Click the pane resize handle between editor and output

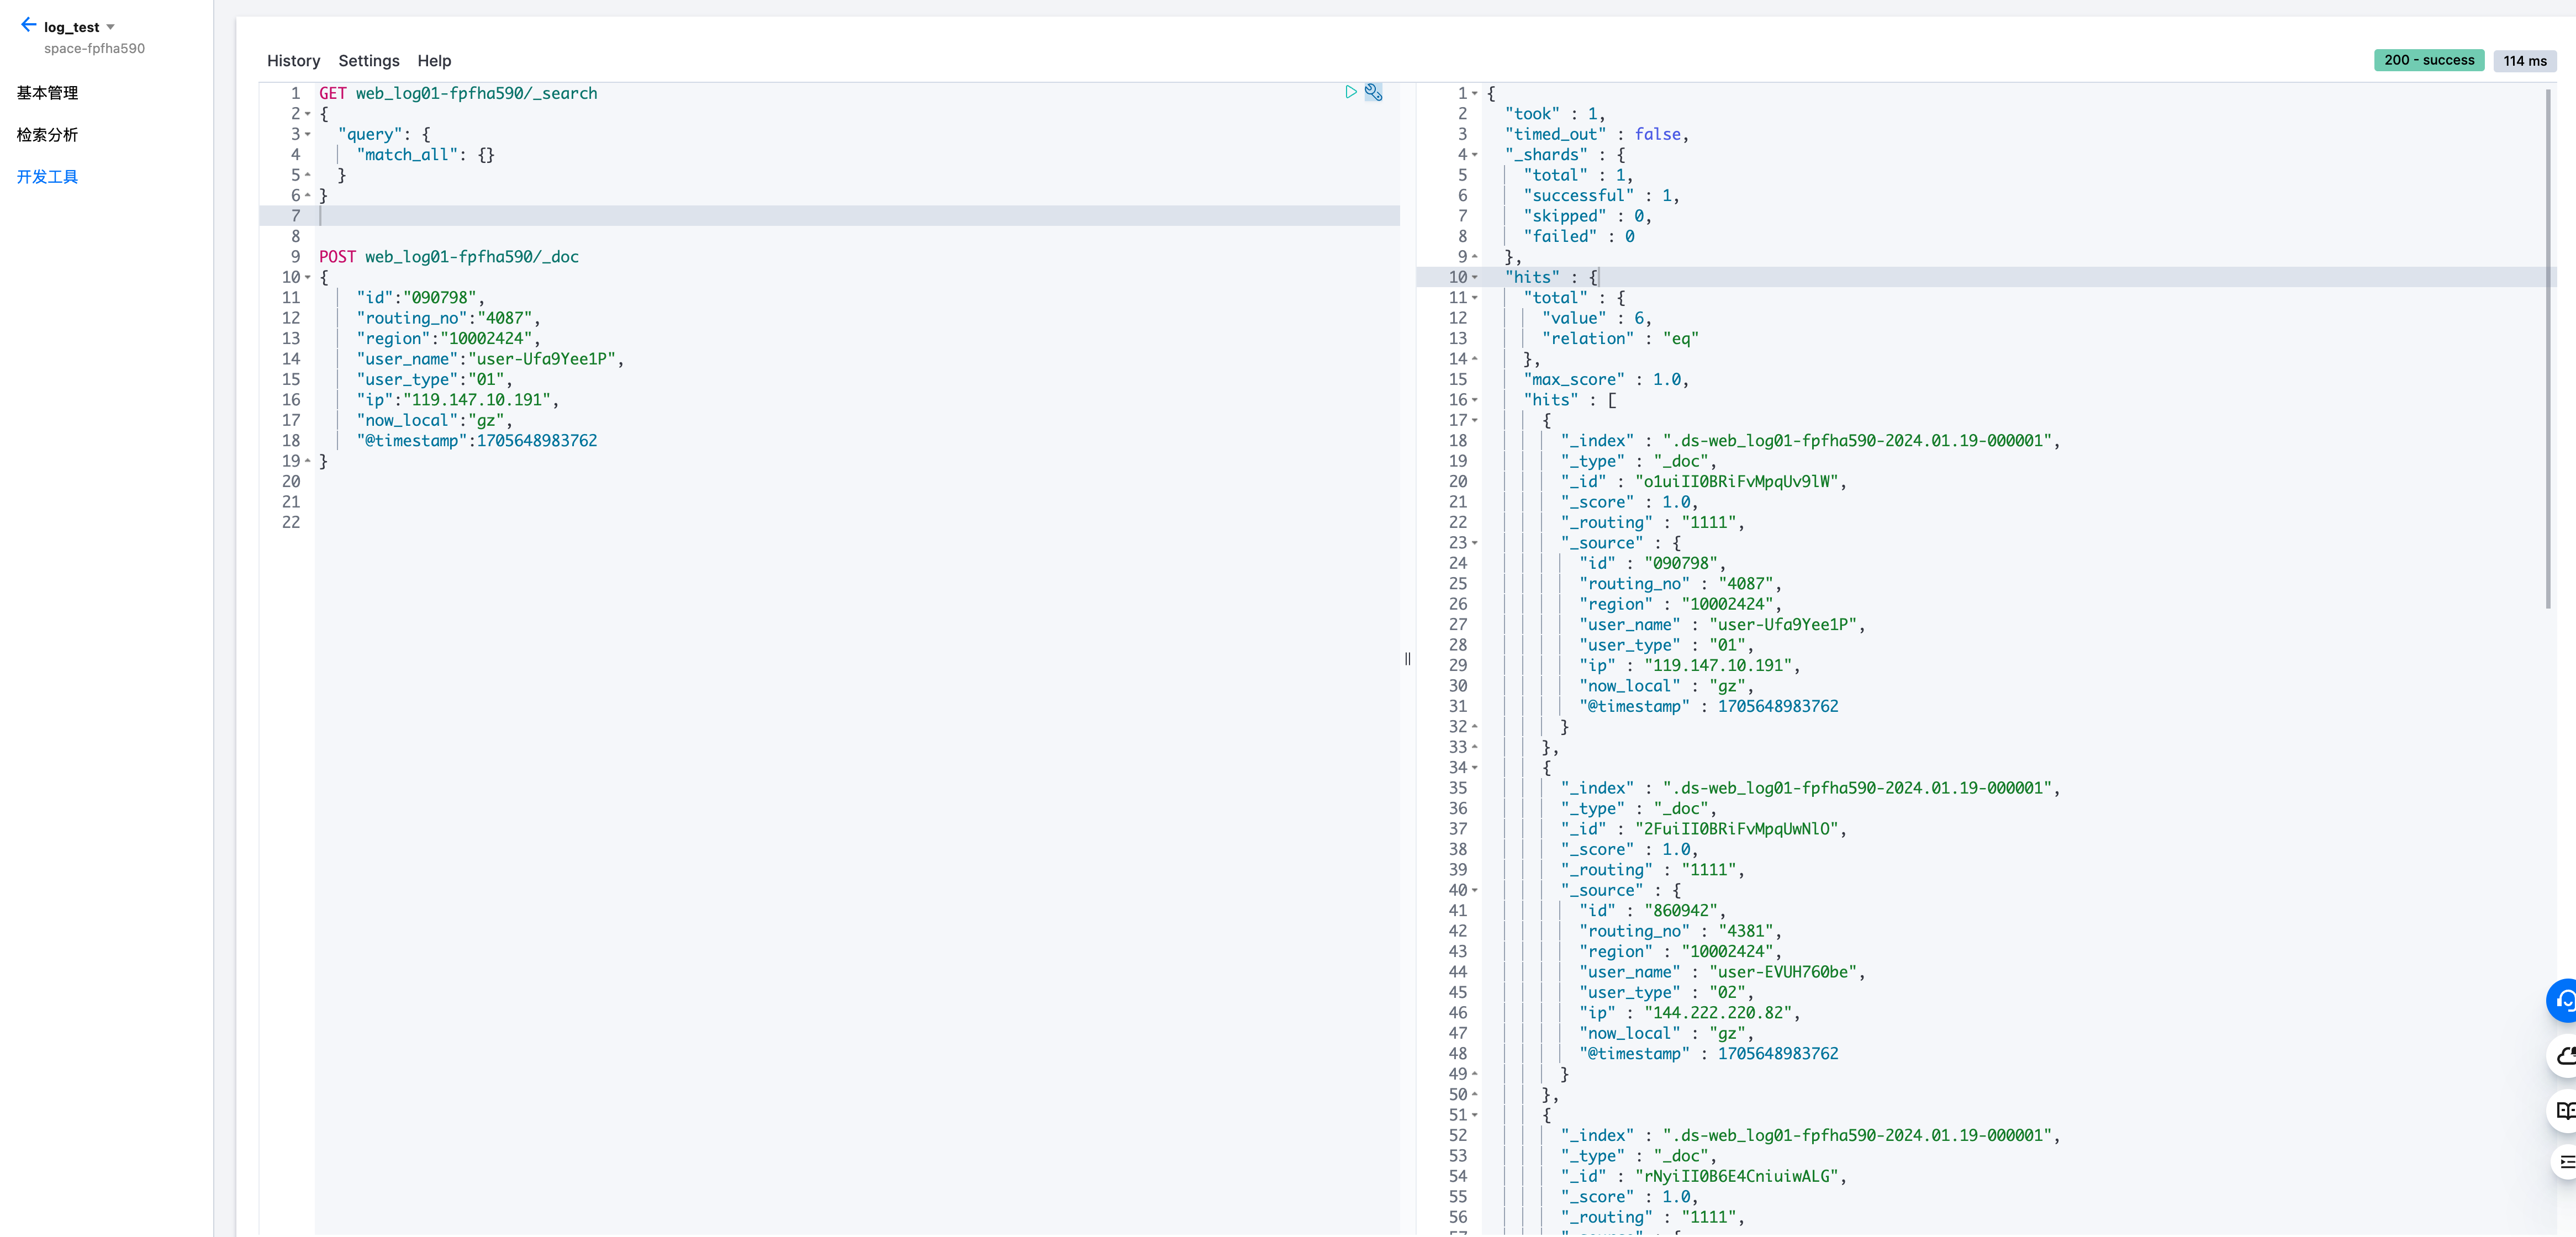pyautogui.click(x=1407, y=658)
